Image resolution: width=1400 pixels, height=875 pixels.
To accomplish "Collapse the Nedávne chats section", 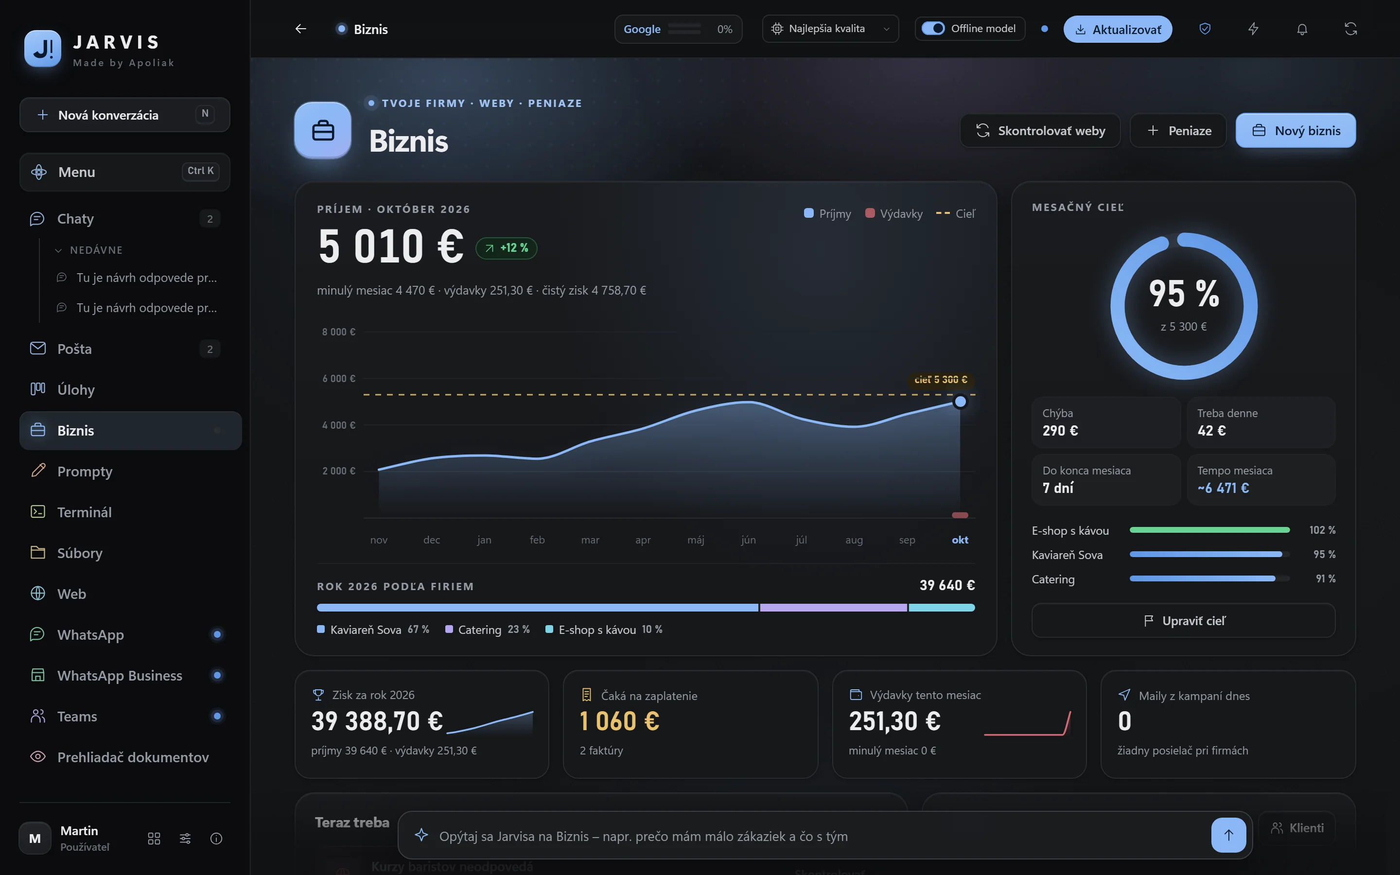I will 89,250.
